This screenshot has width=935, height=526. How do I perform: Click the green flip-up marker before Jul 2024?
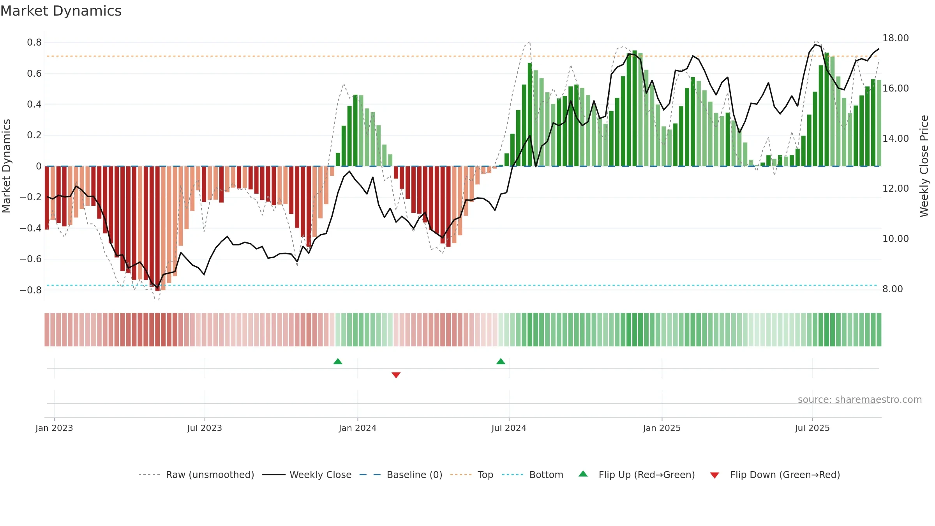click(x=501, y=361)
